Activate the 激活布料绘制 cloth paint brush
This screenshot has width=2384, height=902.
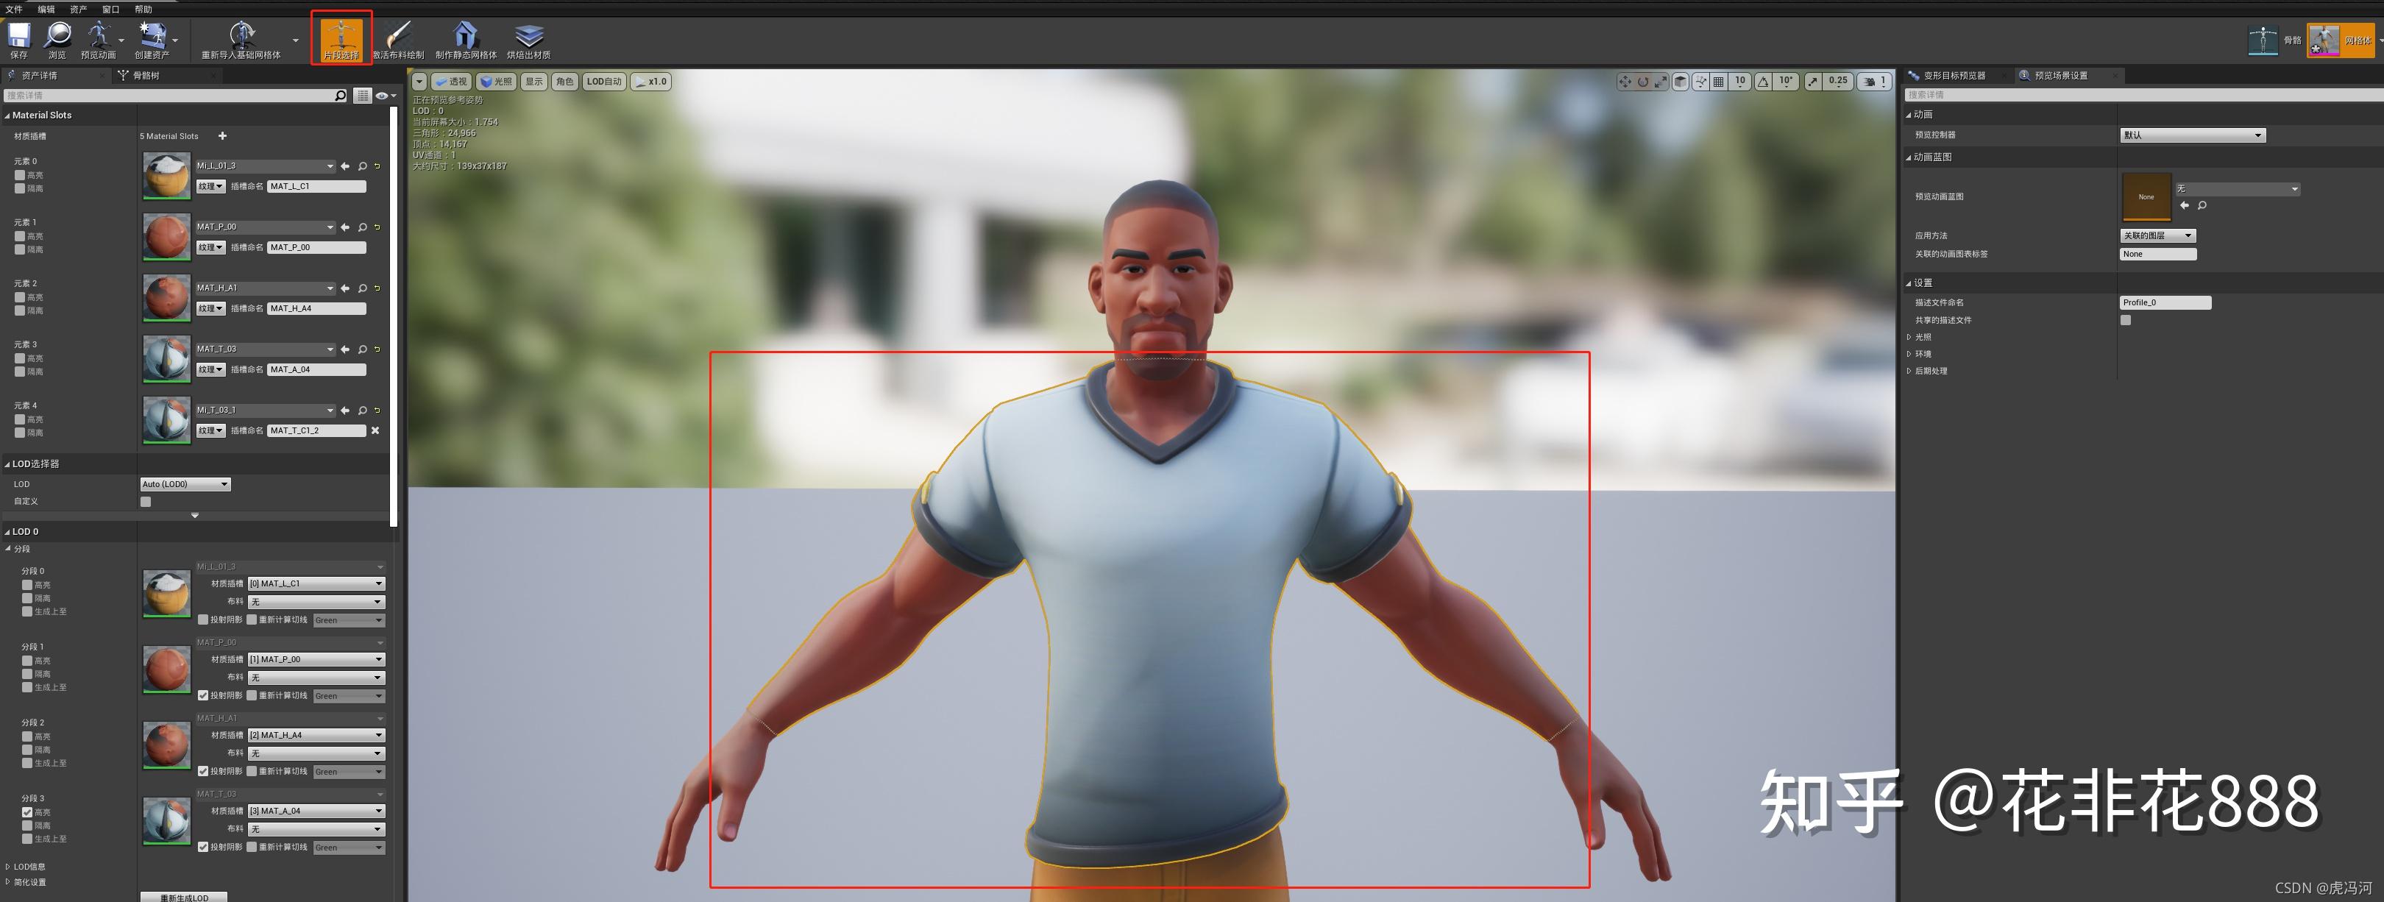pos(398,40)
